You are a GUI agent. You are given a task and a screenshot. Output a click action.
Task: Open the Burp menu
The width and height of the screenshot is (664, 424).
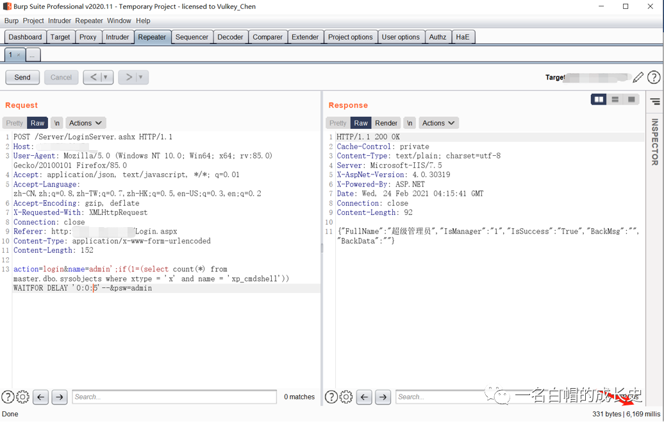click(12, 21)
